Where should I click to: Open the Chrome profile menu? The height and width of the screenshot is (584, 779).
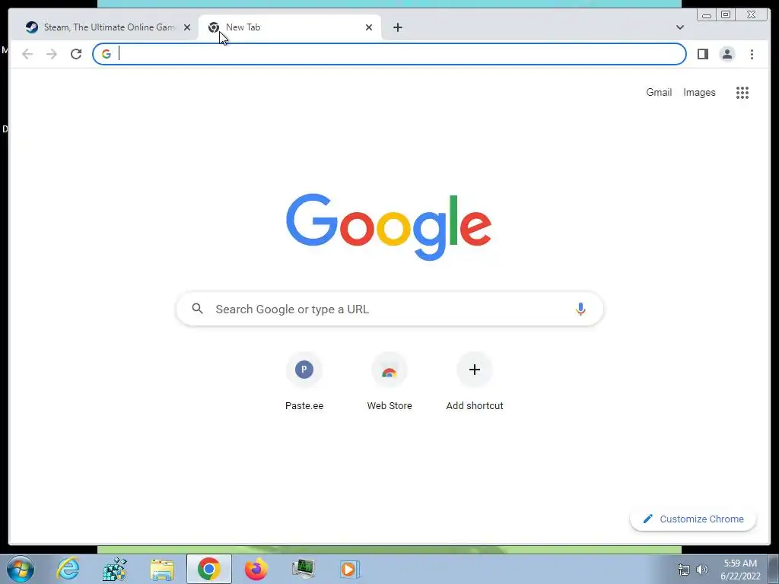[727, 54]
